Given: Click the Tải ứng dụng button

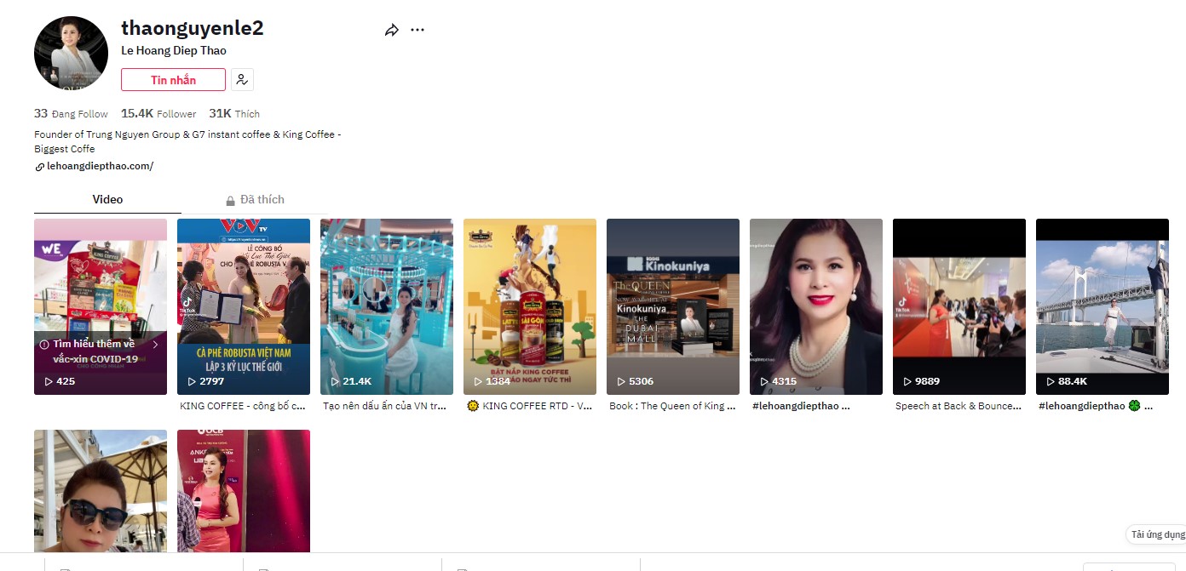Looking at the screenshot, I should click(1157, 534).
